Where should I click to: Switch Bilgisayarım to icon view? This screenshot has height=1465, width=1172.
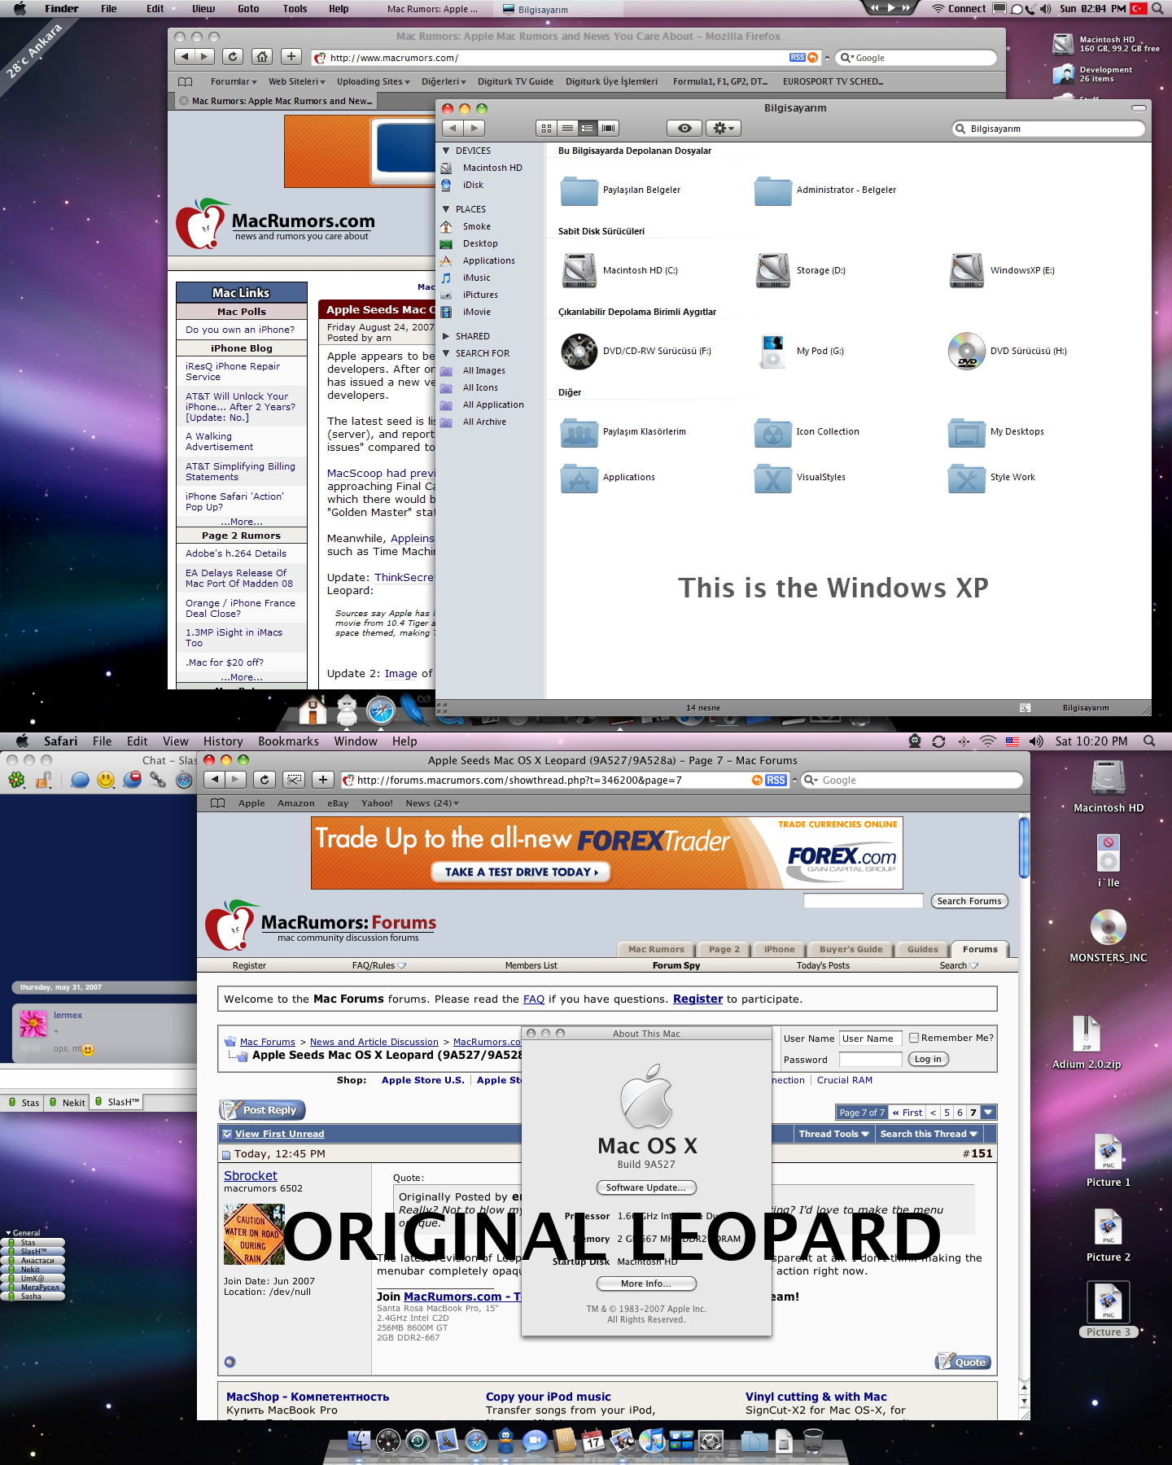pos(547,128)
